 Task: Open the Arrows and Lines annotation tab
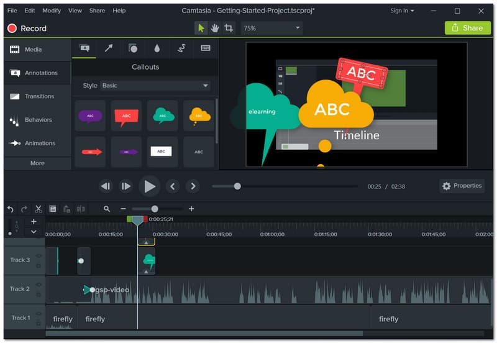[x=108, y=48]
